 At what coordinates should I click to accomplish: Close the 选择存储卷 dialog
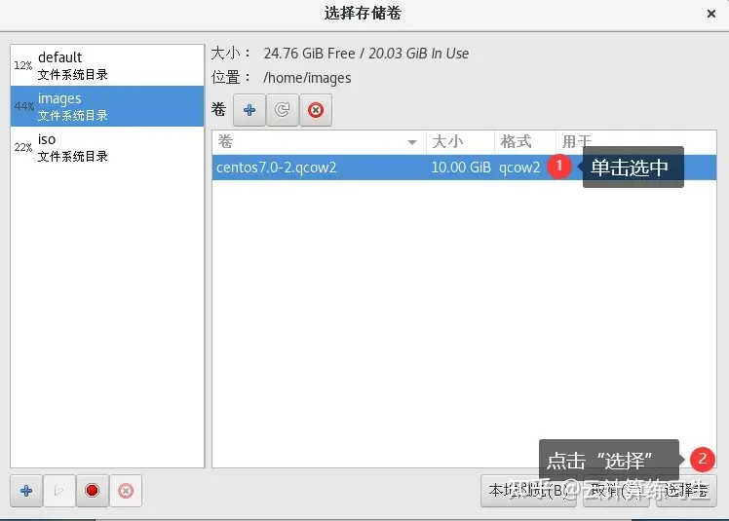pos(710,14)
